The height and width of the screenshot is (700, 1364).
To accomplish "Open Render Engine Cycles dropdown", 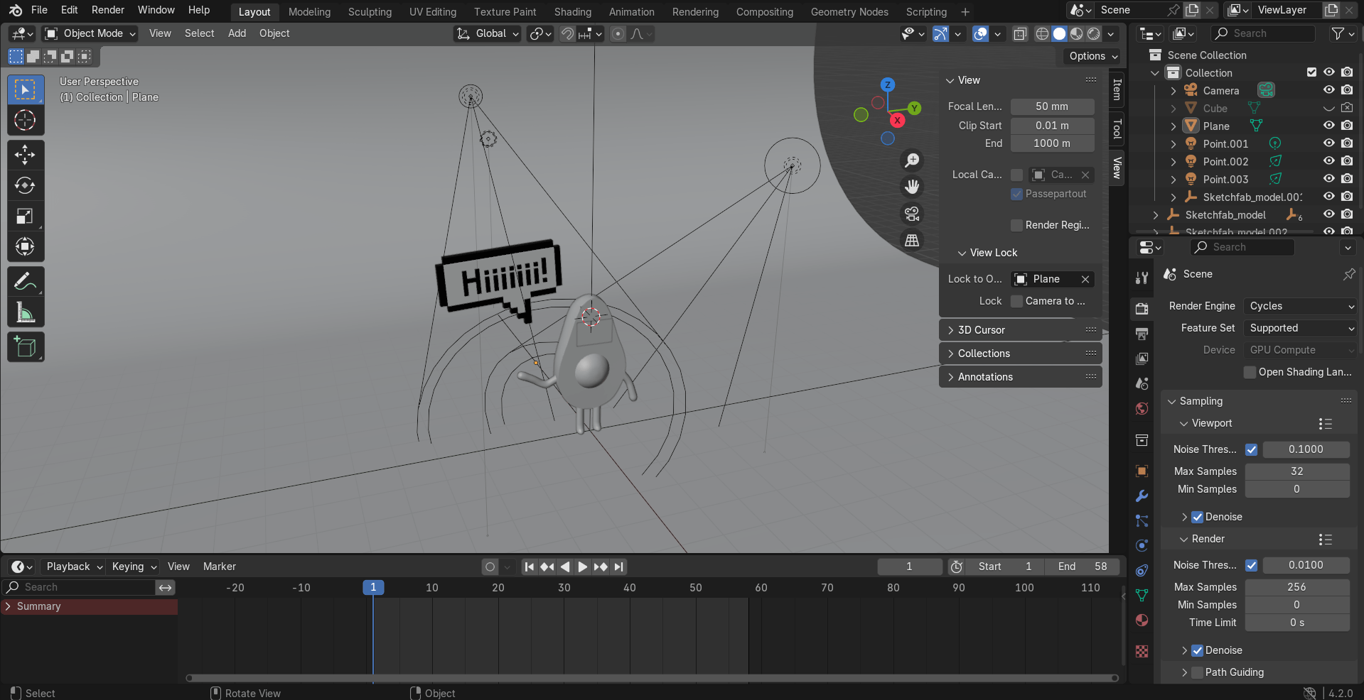I will 1300,306.
